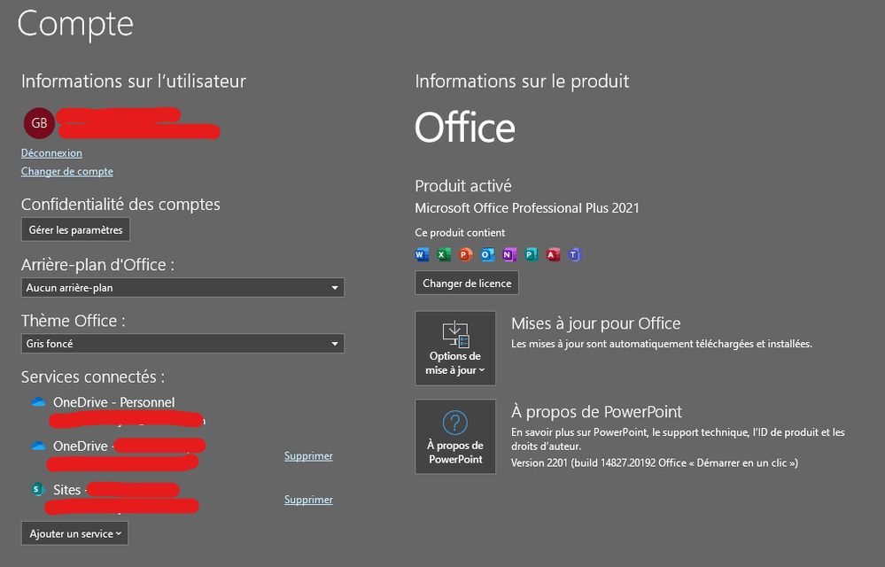Expand Ajouter un service menu
Image resolution: width=885 pixels, height=567 pixels.
pos(75,533)
